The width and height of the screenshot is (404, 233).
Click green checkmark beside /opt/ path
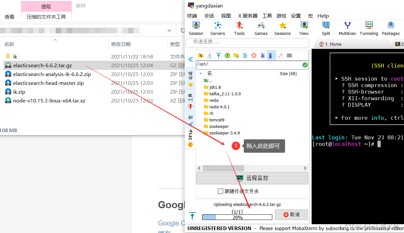coord(305,65)
